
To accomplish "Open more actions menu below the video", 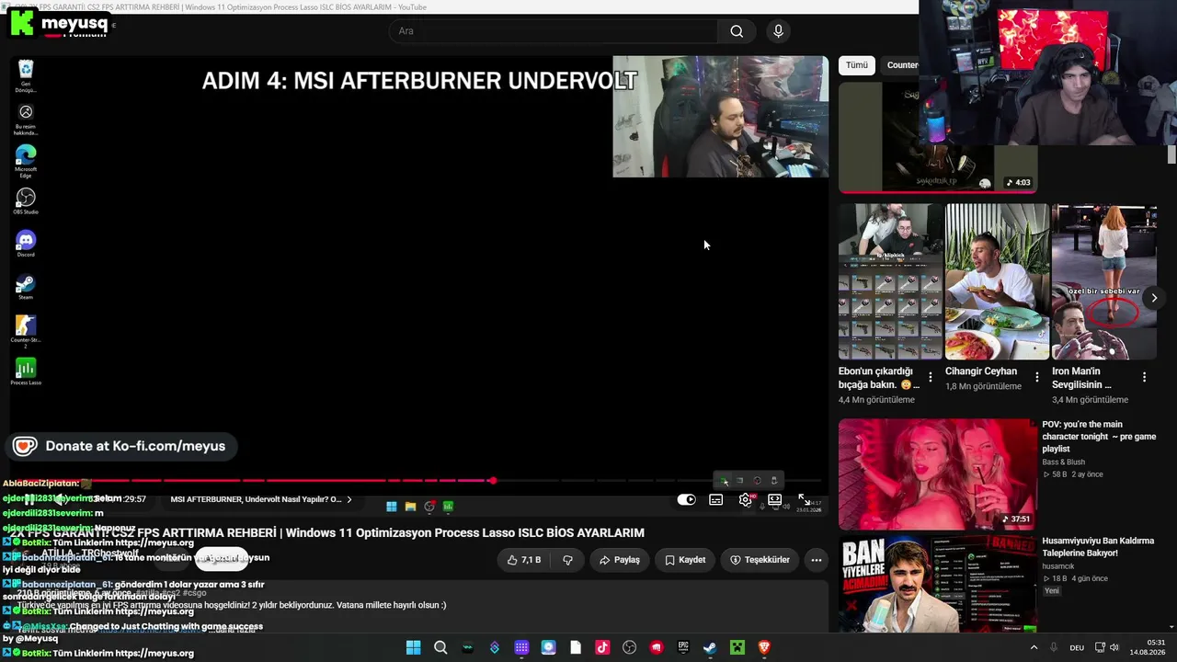I will tap(816, 560).
